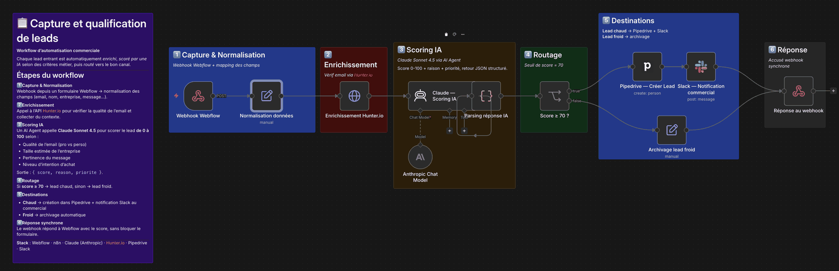Select the Capture et qualification de leads title
This screenshot has height=271, width=839.
click(81, 30)
